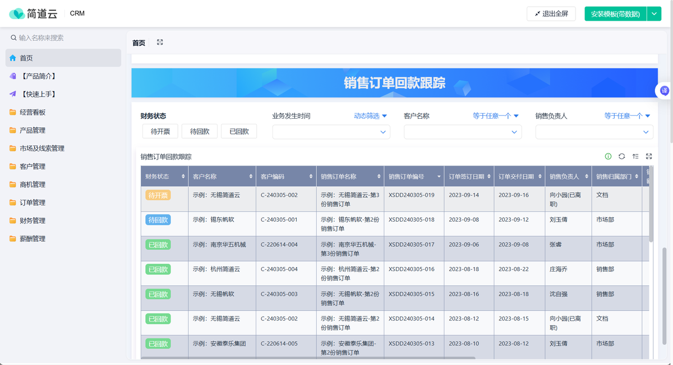The width and height of the screenshot is (673, 365).
Task: Open 【产品简介】 in the sidebar
Action: [x=37, y=76]
